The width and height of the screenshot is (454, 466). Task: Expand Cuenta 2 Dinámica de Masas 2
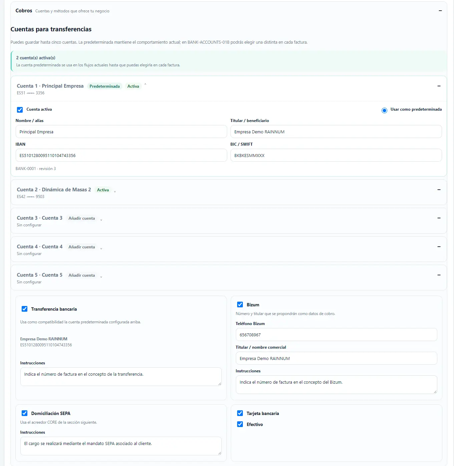coord(439,190)
